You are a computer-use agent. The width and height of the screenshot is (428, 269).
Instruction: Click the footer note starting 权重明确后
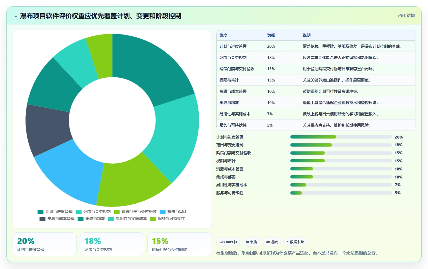(x=297, y=253)
